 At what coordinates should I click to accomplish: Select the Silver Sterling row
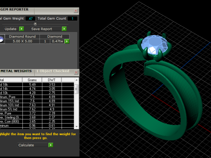tap(37, 117)
